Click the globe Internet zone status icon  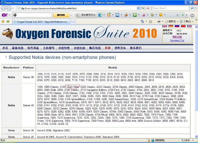pos(153,140)
